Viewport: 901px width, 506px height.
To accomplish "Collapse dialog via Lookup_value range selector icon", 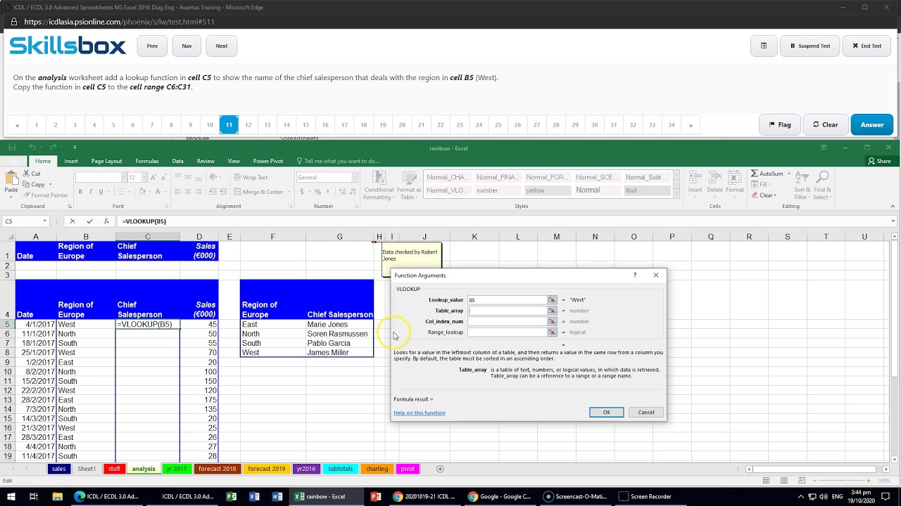I will point(552,300).
